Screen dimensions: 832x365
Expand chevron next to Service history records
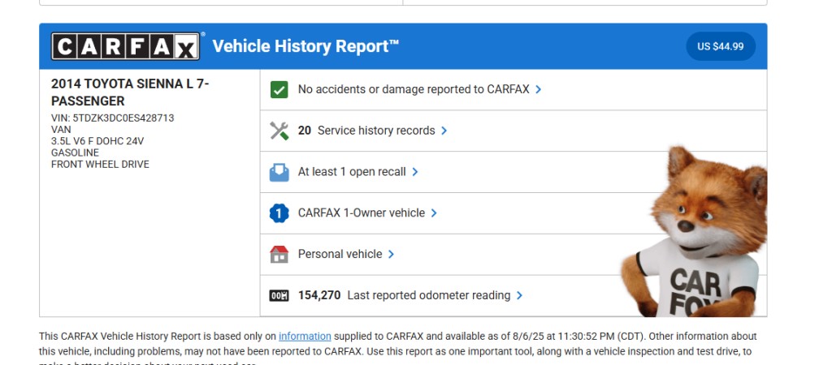tap(444, 131)
